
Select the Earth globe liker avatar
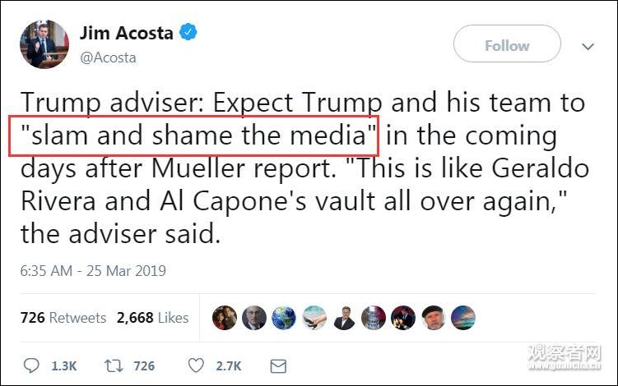pyautogui.click(x=284, y=318)
